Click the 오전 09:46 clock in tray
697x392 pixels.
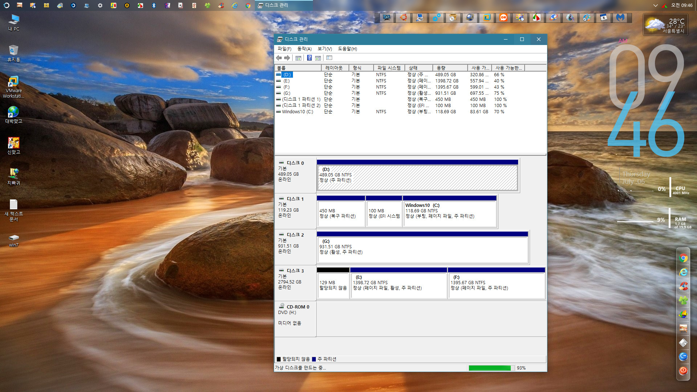(681, 5)
